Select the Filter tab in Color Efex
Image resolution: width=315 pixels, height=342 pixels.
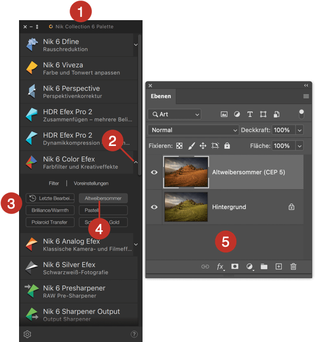coord(54,184)
